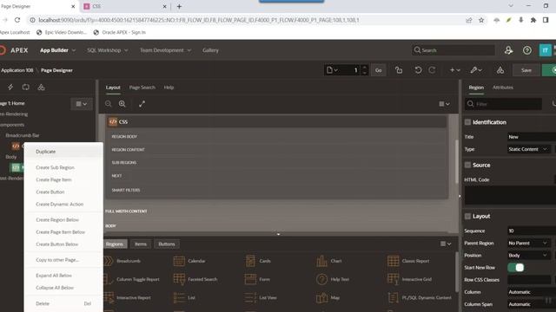Select the Calendar region type
Viewport: 556px width, 312px height.
click(189, 261)
